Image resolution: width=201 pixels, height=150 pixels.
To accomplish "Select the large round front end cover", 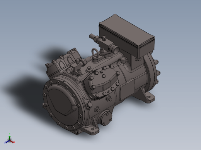I will click(x=63, y=104).
